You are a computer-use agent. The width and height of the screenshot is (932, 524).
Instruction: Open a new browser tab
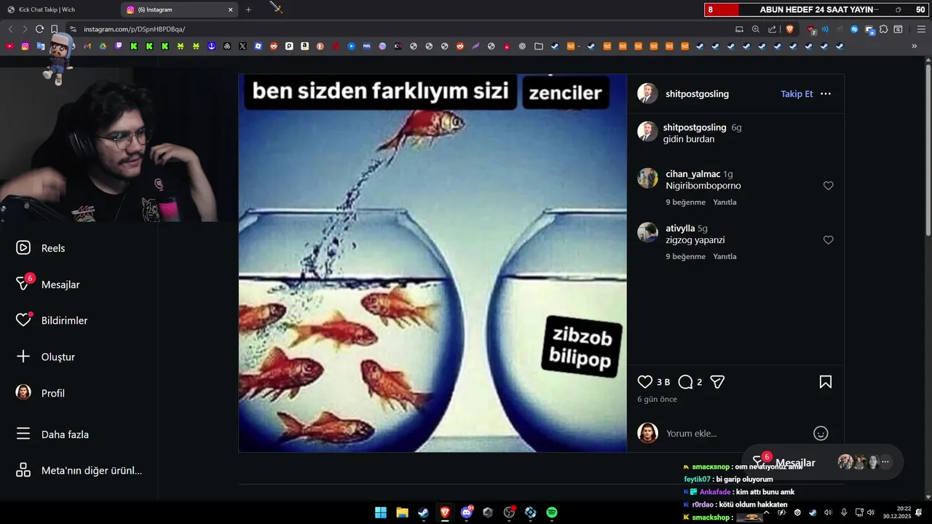(x=248, y=9)
